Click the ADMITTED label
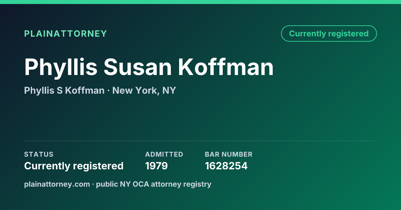The height and width of the screenshot is (210, 401). pyautogui.click(x=164, y=154)
